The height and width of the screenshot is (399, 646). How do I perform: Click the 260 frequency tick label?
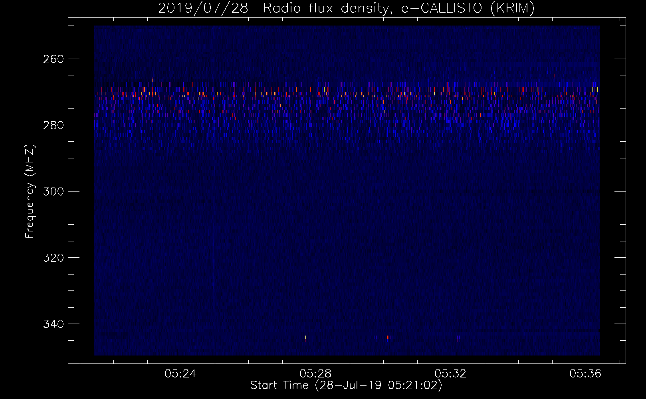click(53, 59)
